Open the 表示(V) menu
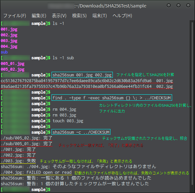 click(x=59, y=16)
